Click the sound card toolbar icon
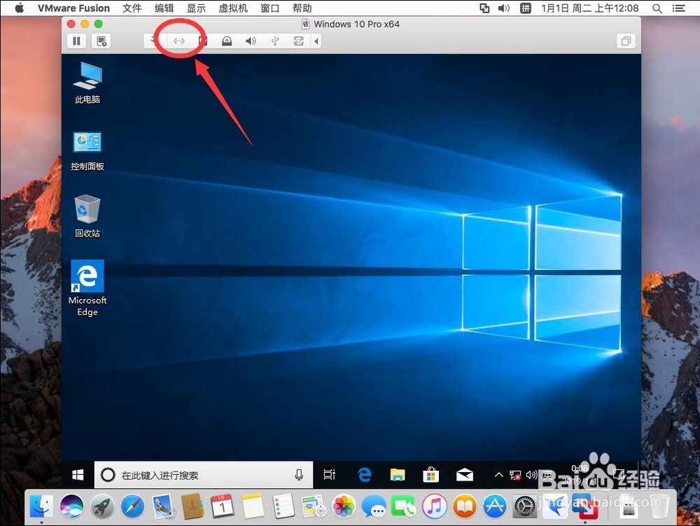The height and width of the screenshot is (526, 700). tap(251, 41)
